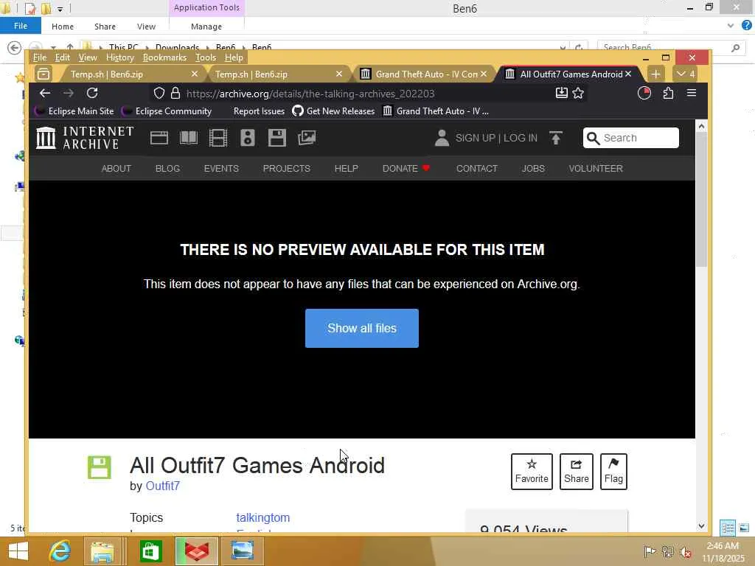Open the browser Tools menu
Screen dimensions: 755x566
click(206, 57)
